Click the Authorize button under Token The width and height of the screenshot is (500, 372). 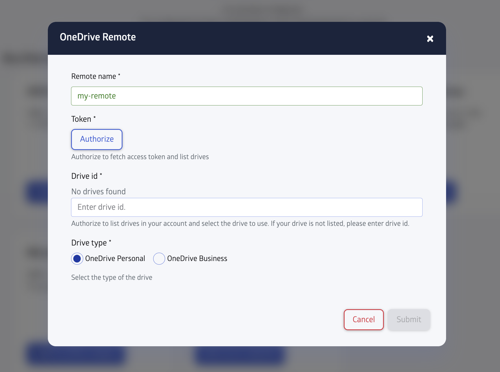(97, 139)
